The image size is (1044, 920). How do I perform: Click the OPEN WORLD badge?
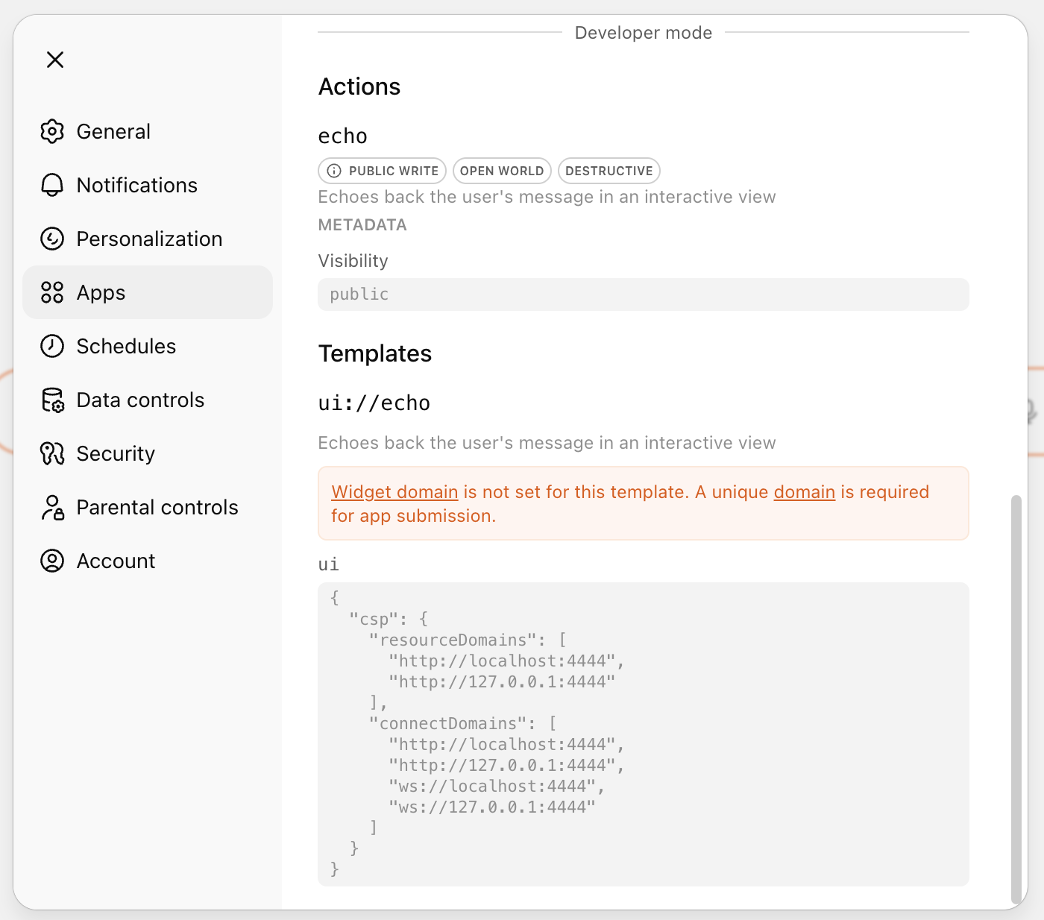(x=502, y=170)
